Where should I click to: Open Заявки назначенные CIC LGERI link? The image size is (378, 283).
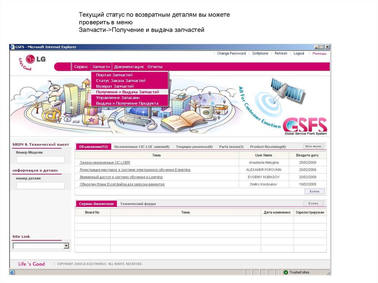pos(105,162)
